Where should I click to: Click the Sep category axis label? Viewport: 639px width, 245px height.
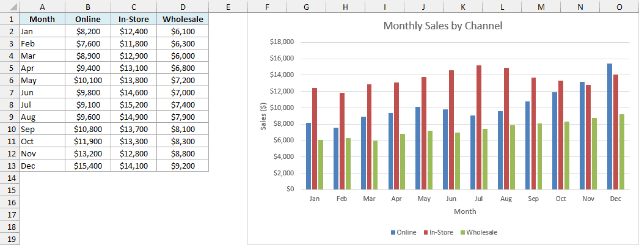(x=533, y=199)
